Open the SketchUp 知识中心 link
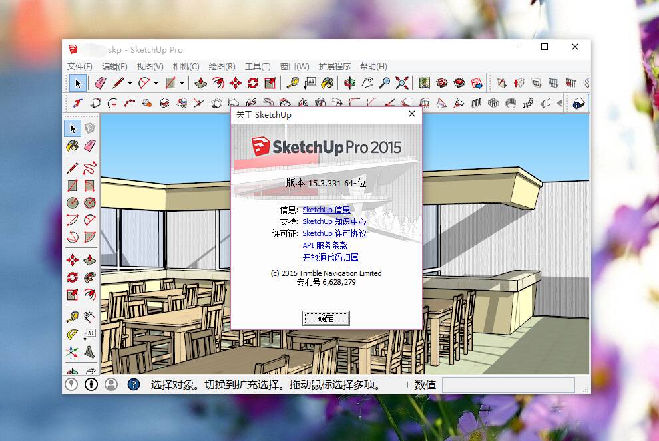 click(334, 221)
